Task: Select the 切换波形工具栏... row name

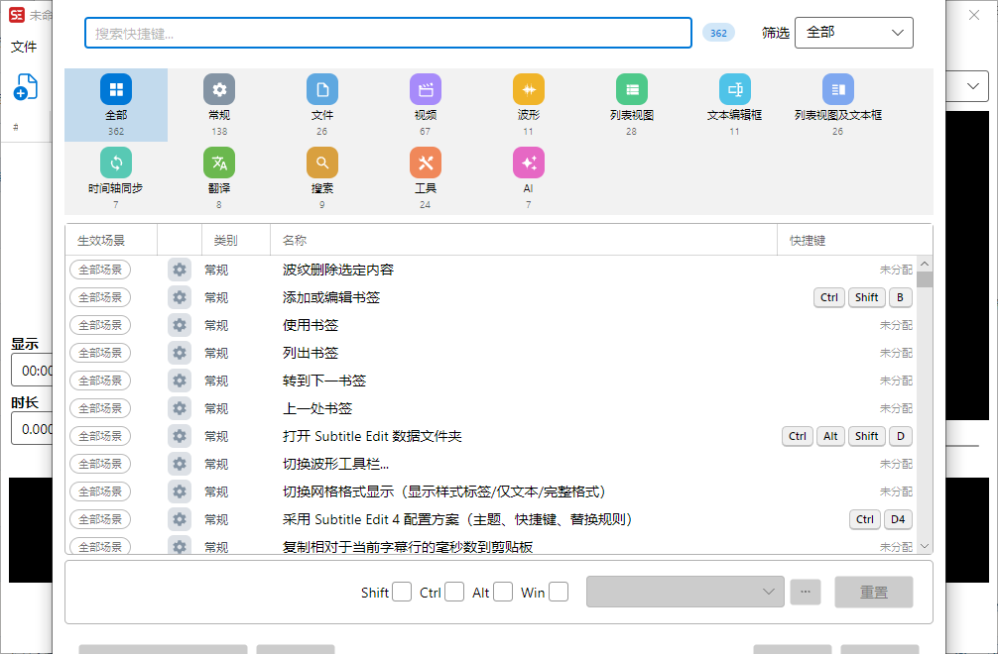Action: tap(335, 464)
